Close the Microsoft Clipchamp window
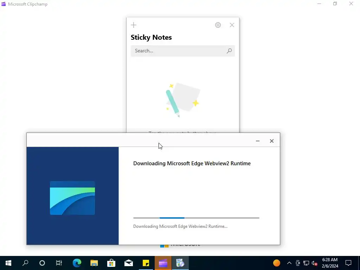 pyautogui.click(x=351, y=4)
